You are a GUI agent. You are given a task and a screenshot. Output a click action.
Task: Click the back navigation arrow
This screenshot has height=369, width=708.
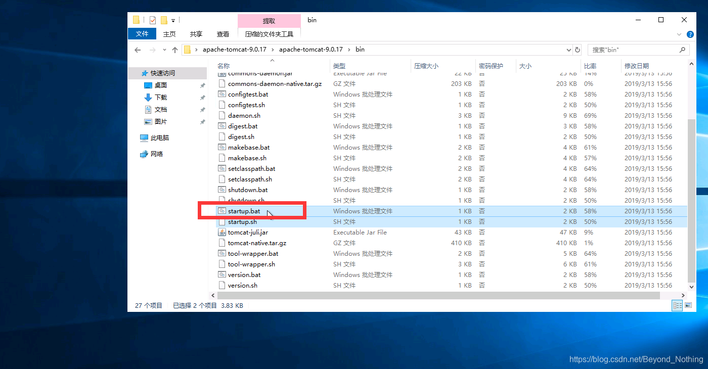(138, 50)
